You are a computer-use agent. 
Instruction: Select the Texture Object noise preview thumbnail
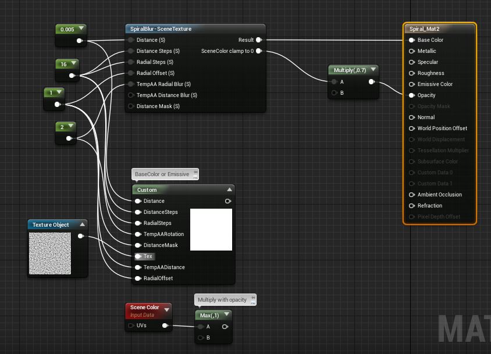click(50, 253)
